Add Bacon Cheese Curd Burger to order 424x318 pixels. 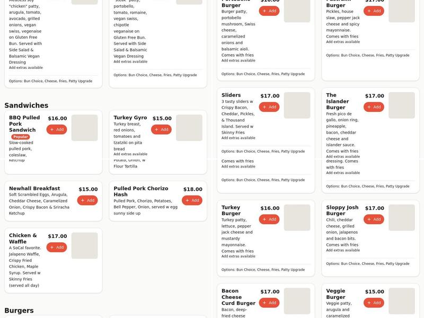pyautogui.click(x=269, y=303)
